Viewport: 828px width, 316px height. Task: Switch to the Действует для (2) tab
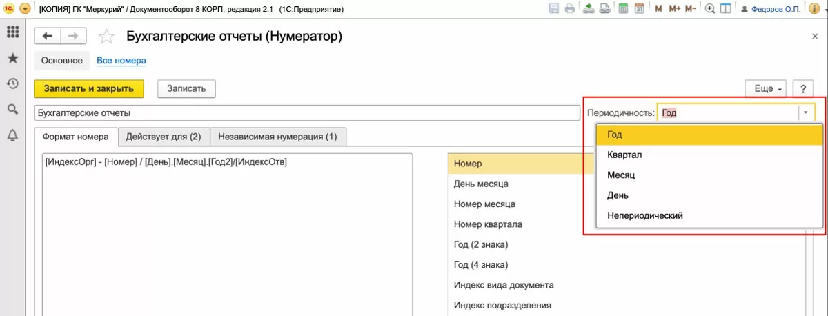pos(164,137)
